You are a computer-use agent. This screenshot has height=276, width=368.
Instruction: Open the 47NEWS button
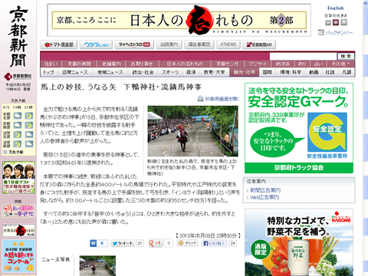point(228,44)
